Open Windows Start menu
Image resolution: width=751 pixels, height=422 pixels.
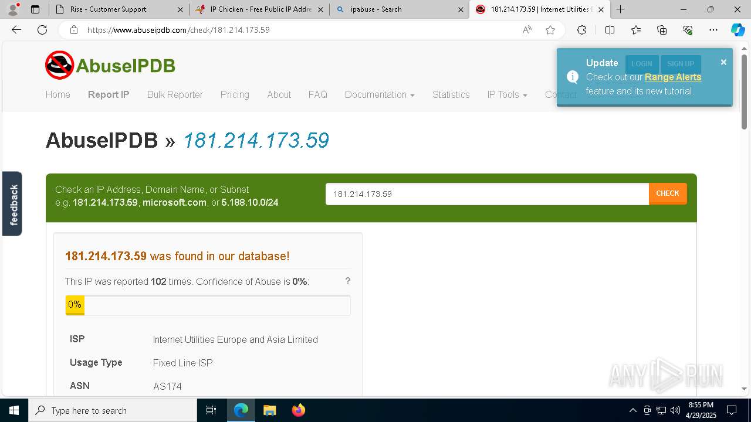click(x=14, y=410)
